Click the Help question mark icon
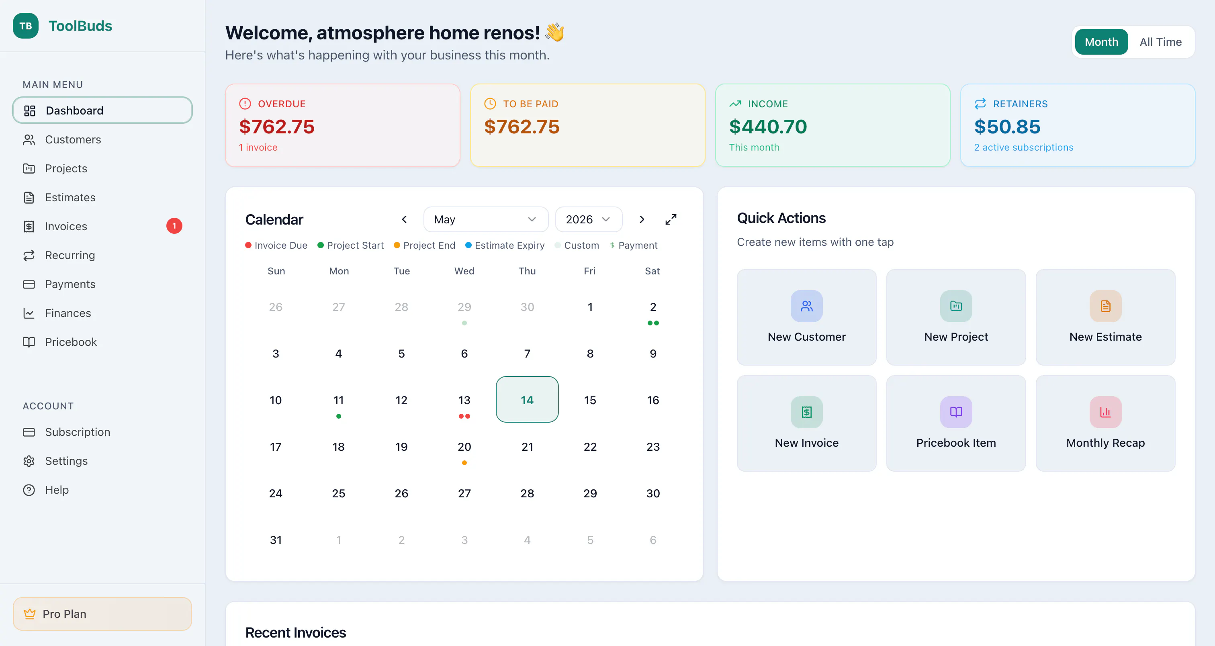Image resolution: width=1215 pixels, height=646 pixels. (29, 490)
